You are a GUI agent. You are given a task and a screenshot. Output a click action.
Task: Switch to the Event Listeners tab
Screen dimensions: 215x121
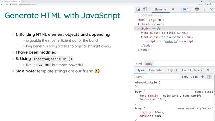click(192, 70)
